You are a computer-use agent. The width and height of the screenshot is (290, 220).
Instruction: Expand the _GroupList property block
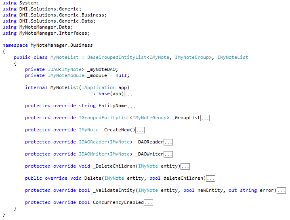(205, 118)
